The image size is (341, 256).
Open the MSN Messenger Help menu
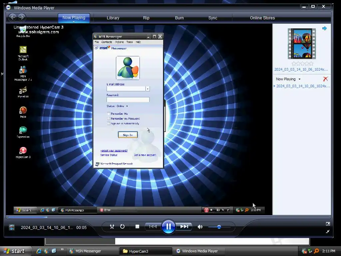pos(138,42)
